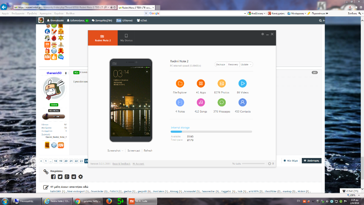View the 8276 Photos gallery icon
Screen dimensions: 364x205
pyautogui.click(x=221, y=84)
